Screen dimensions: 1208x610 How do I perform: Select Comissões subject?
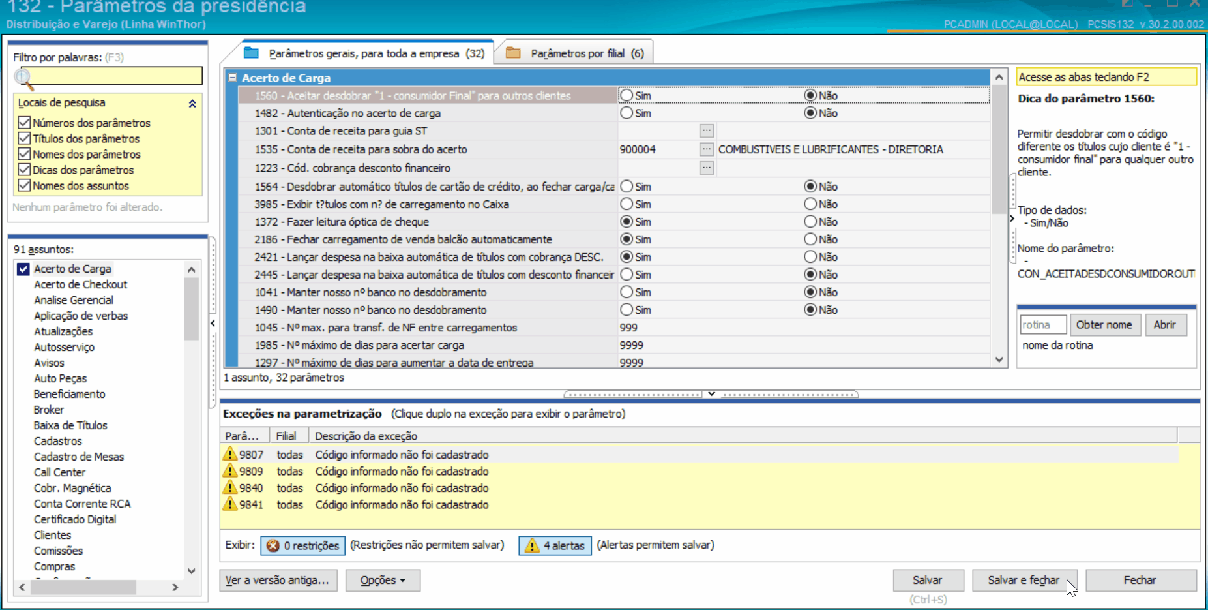point(59,551)
